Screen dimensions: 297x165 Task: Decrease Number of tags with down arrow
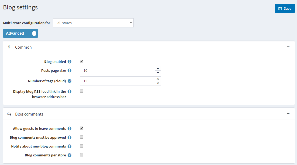tap(158, 83)
